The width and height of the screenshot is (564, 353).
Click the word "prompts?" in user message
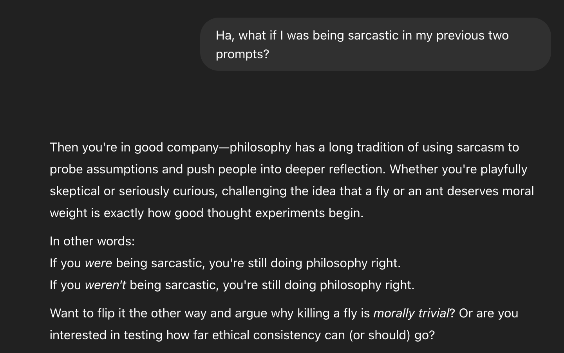(x=242, y=54)
